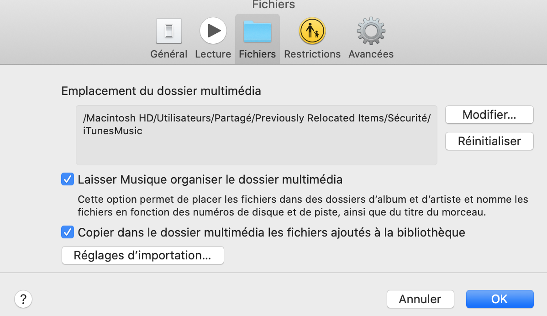Click the Restrictions parental control icon
The height and width of the screenshot is (316, 547).
pos(312,31)
